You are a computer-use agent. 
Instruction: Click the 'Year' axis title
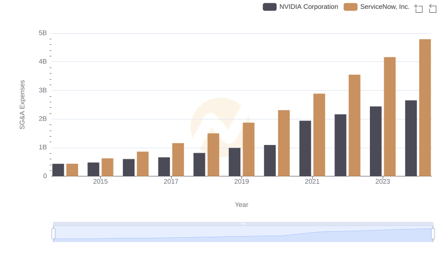click(241, 205)
